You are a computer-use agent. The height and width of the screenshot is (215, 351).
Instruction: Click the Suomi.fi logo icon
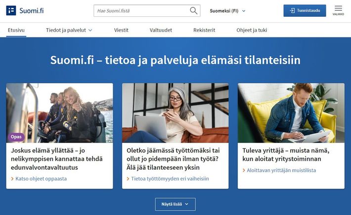[11, 10]
